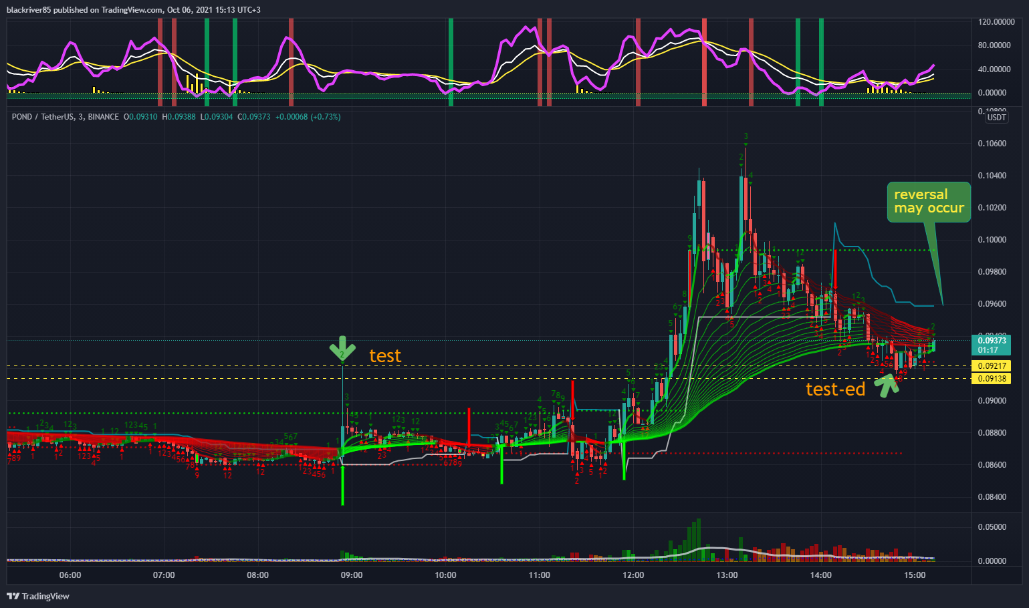This screenshot has width=1029, height=608.
Task: Click the yellow price label 0.09138
Action: (x=992, y=379)
